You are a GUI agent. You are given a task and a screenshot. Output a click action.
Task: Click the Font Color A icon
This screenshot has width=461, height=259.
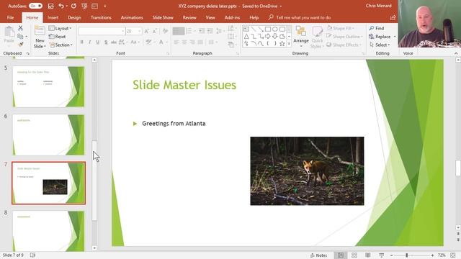pyautogui.click(x=161, y=42)
